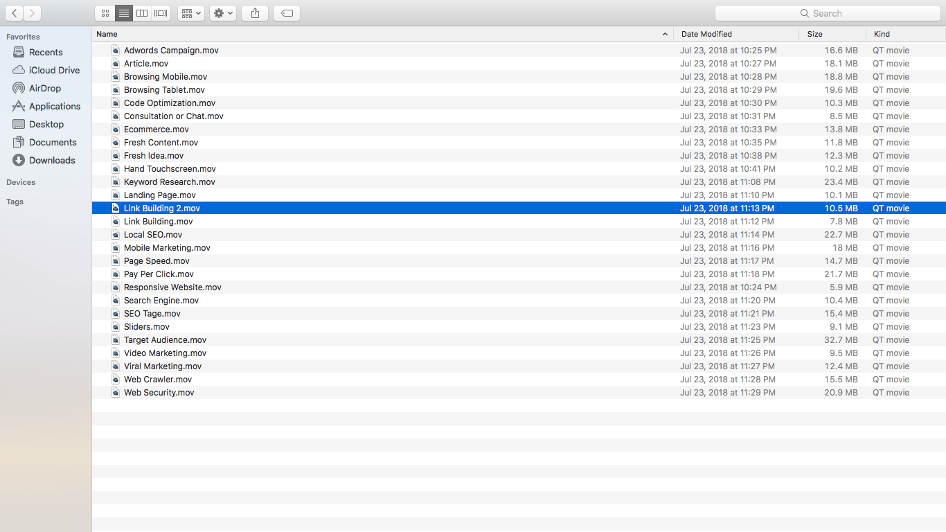Open Recents in the sidebar
The height and width of the screenshot is (532, 946).
pos(46,52)
